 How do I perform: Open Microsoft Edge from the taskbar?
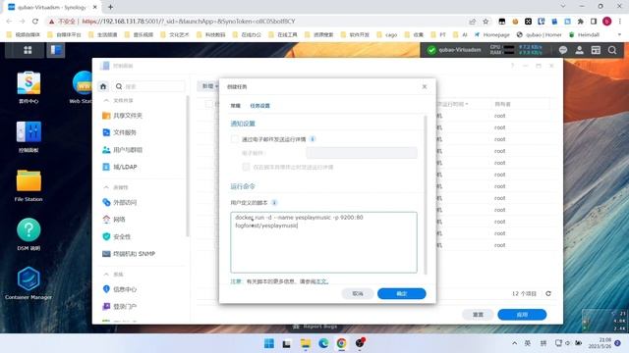[x=323, y=343]
